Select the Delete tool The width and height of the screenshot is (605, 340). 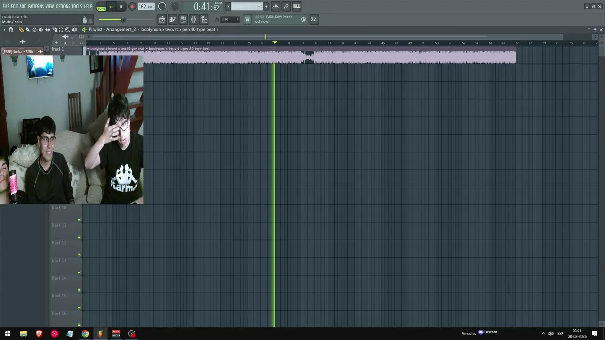[x=34, y=30]
